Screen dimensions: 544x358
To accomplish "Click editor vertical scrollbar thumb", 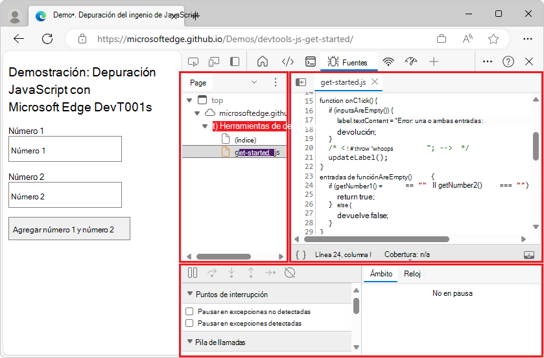I will click(x=536, y=146).
